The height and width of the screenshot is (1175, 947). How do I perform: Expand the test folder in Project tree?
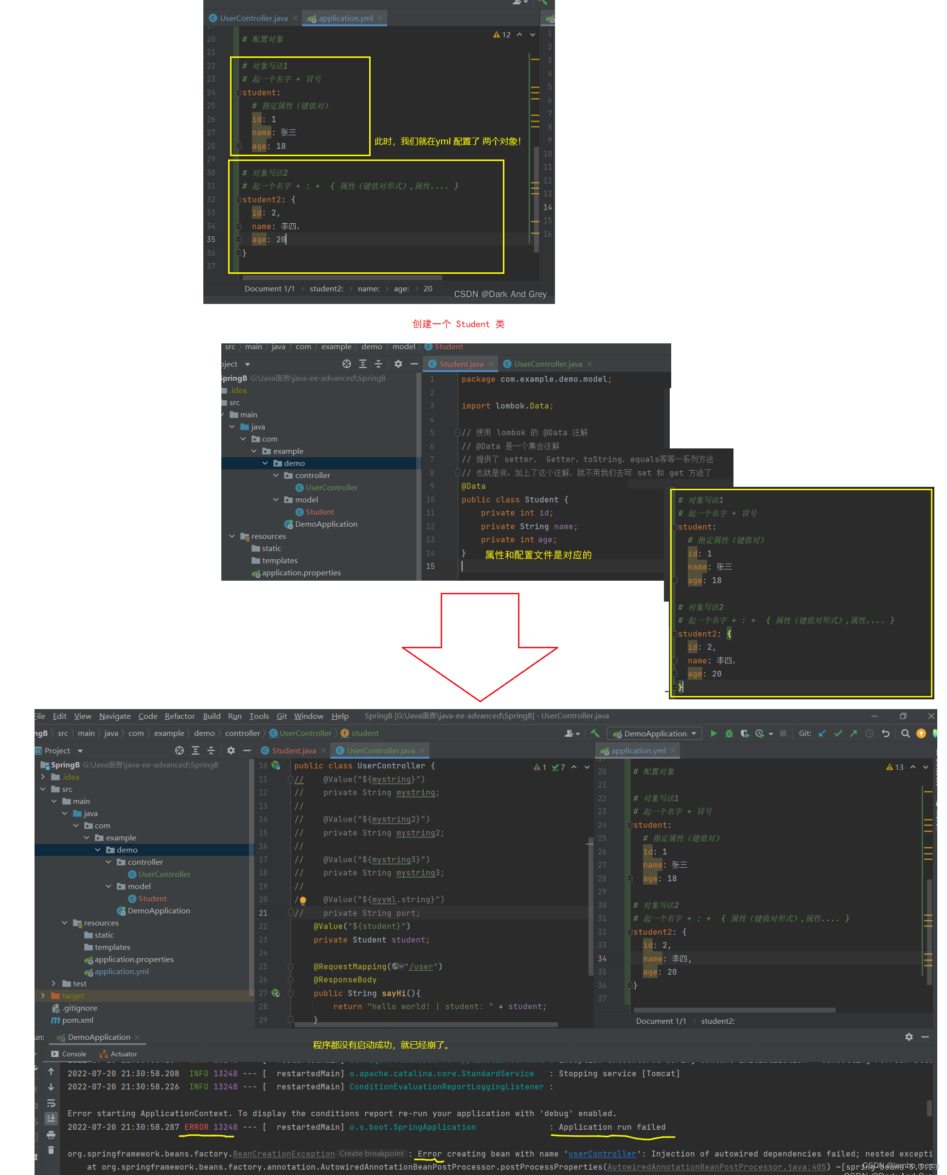tap(54, 983)
